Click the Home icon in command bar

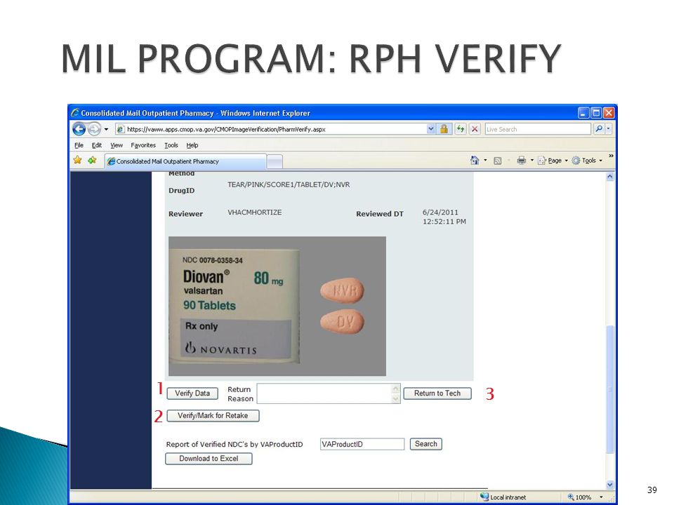click(x=475, y=160)
